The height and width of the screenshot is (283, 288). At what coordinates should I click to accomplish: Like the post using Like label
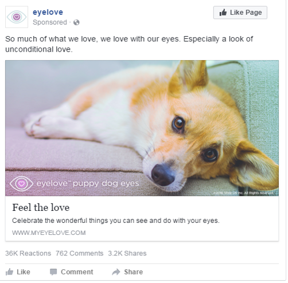coord(24,272)
